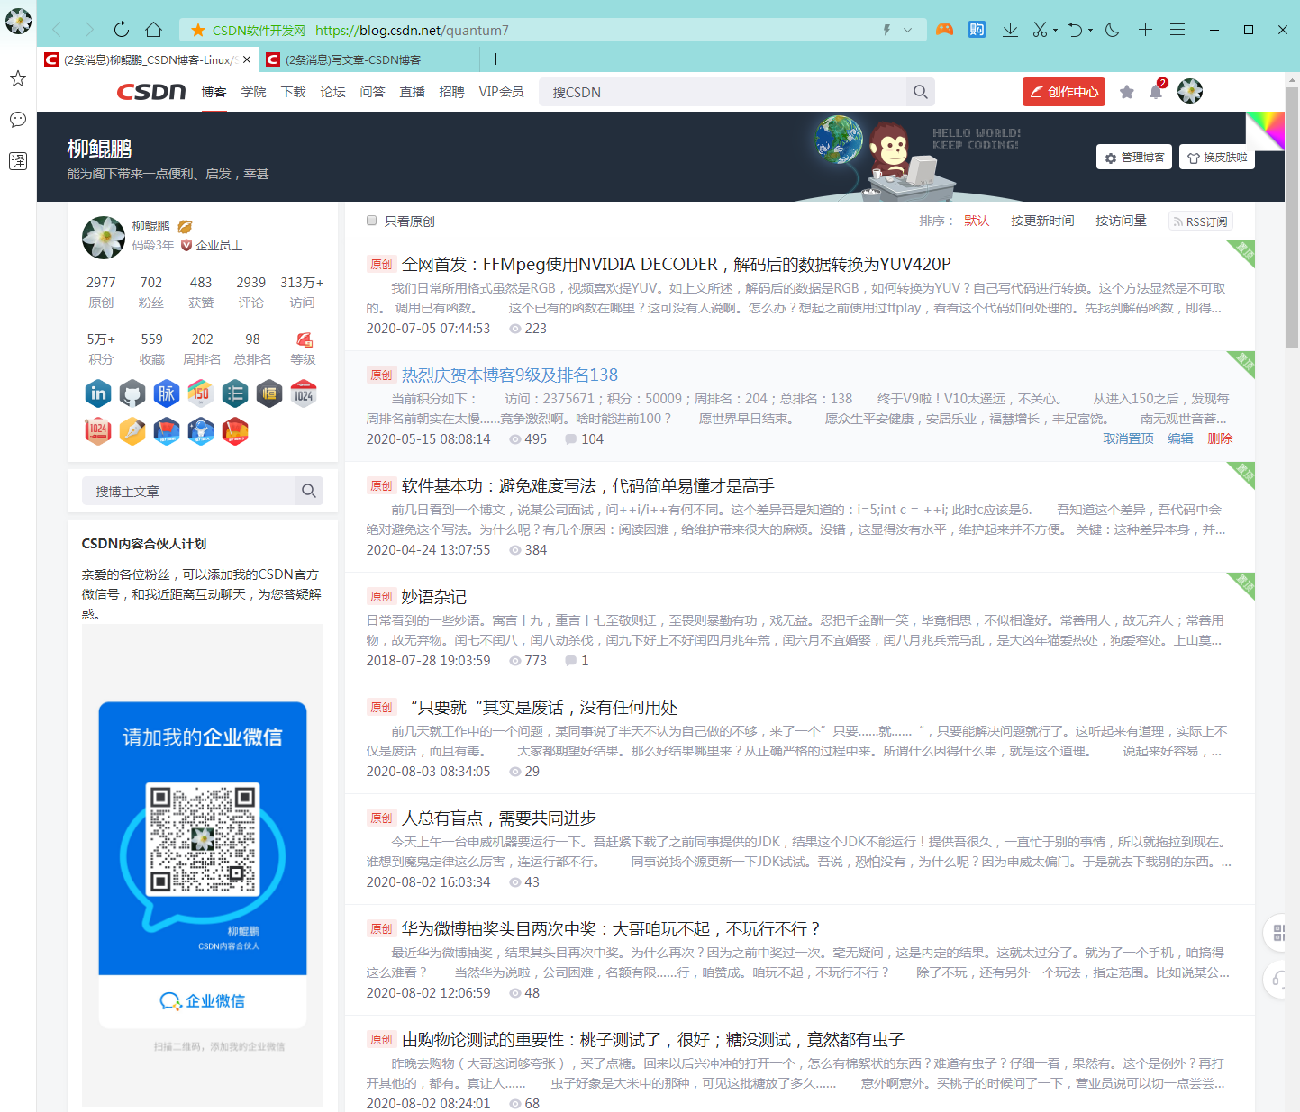Click the dark 恒 hexagon badge
Image resolution: width=1300 pixels, height=1112 pixels.
[x=269, y=393]
